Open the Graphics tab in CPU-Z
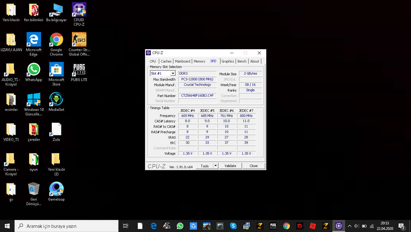Image resolution: width=411 pixels, height=232 pixels. pos(228,61)
